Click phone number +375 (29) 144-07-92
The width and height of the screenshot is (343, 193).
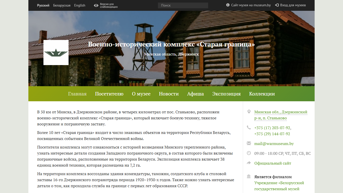[x=272, y=134]
